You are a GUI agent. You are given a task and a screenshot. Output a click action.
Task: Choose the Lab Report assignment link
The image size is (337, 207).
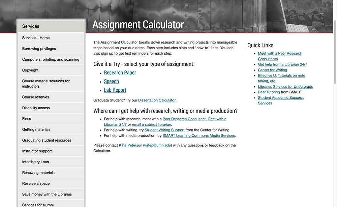(115, 90)
